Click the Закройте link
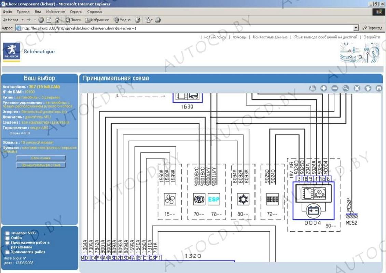This screenshot has width=386, height=273. (x=372, y=37)
